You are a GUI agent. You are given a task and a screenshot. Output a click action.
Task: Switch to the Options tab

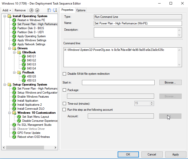click(x=81, y=10)
